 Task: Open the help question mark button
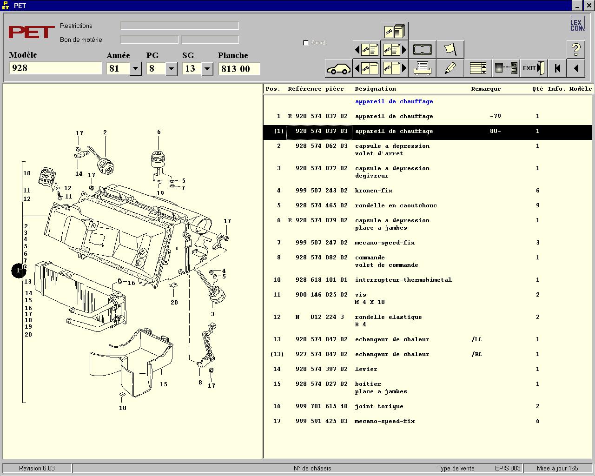[575, 49]
